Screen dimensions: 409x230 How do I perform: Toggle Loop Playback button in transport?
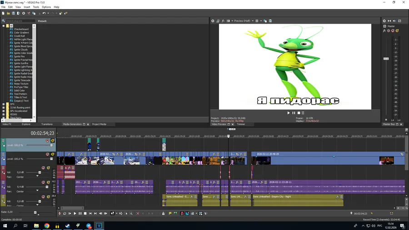click(65, 213)
